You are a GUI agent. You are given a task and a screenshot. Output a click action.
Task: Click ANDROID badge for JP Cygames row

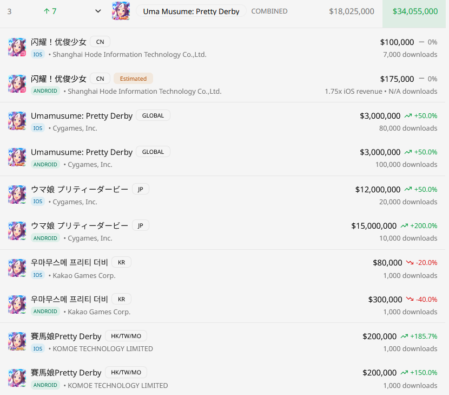45,238
